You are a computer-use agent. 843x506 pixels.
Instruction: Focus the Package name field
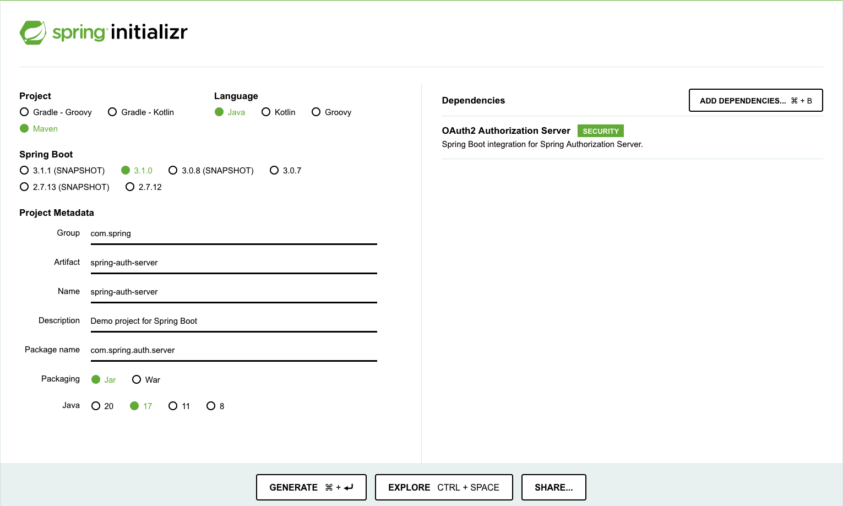[x=233, y=350]
